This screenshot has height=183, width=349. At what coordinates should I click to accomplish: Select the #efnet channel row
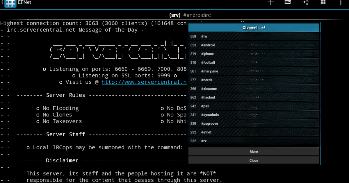(x=254, y=132)
